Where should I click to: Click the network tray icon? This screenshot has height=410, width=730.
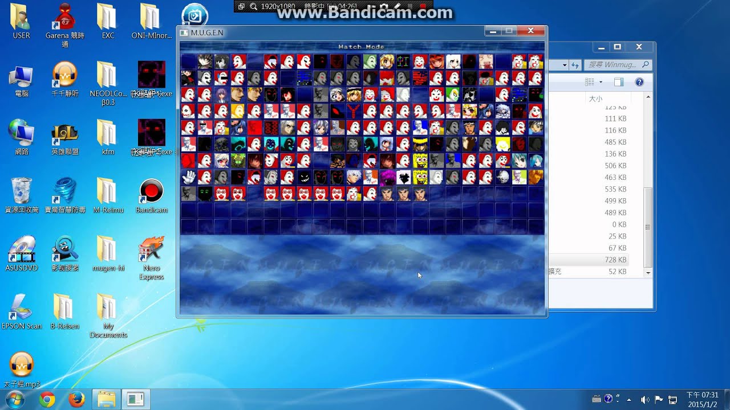[x=672, y=400]
